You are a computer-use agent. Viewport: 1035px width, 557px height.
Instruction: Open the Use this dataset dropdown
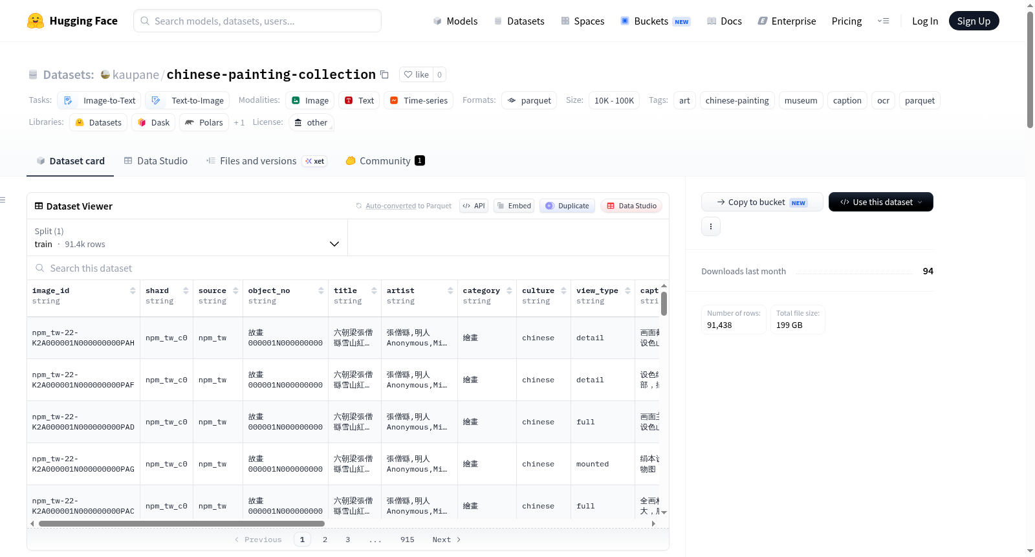881,202
